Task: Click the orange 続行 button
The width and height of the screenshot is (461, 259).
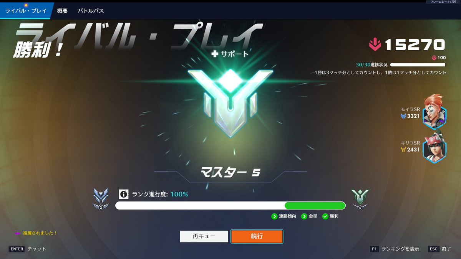Action: pos(257,236)
